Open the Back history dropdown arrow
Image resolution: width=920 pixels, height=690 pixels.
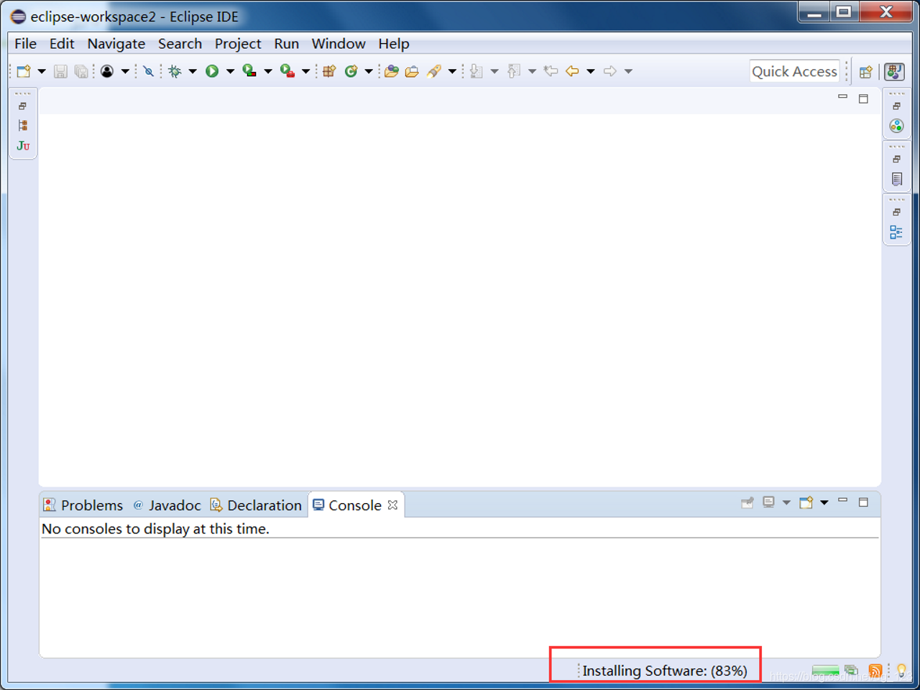(x=590, y=71)
